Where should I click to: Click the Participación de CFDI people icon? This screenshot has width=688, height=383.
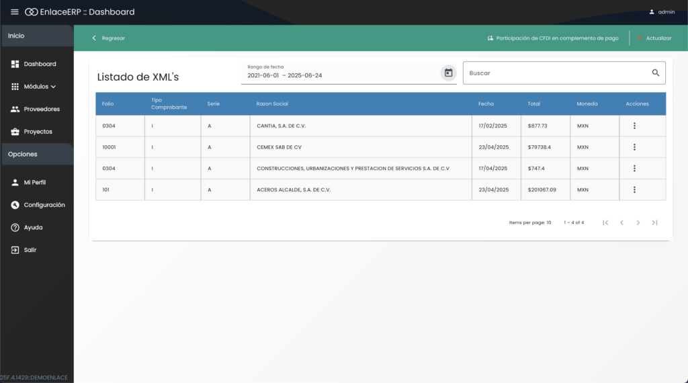click(490, 38)
